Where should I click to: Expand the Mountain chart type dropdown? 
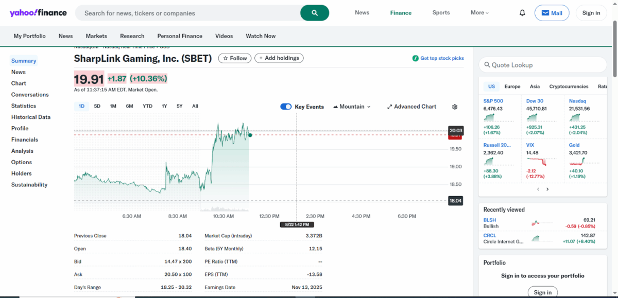click(x=352, y=107)
